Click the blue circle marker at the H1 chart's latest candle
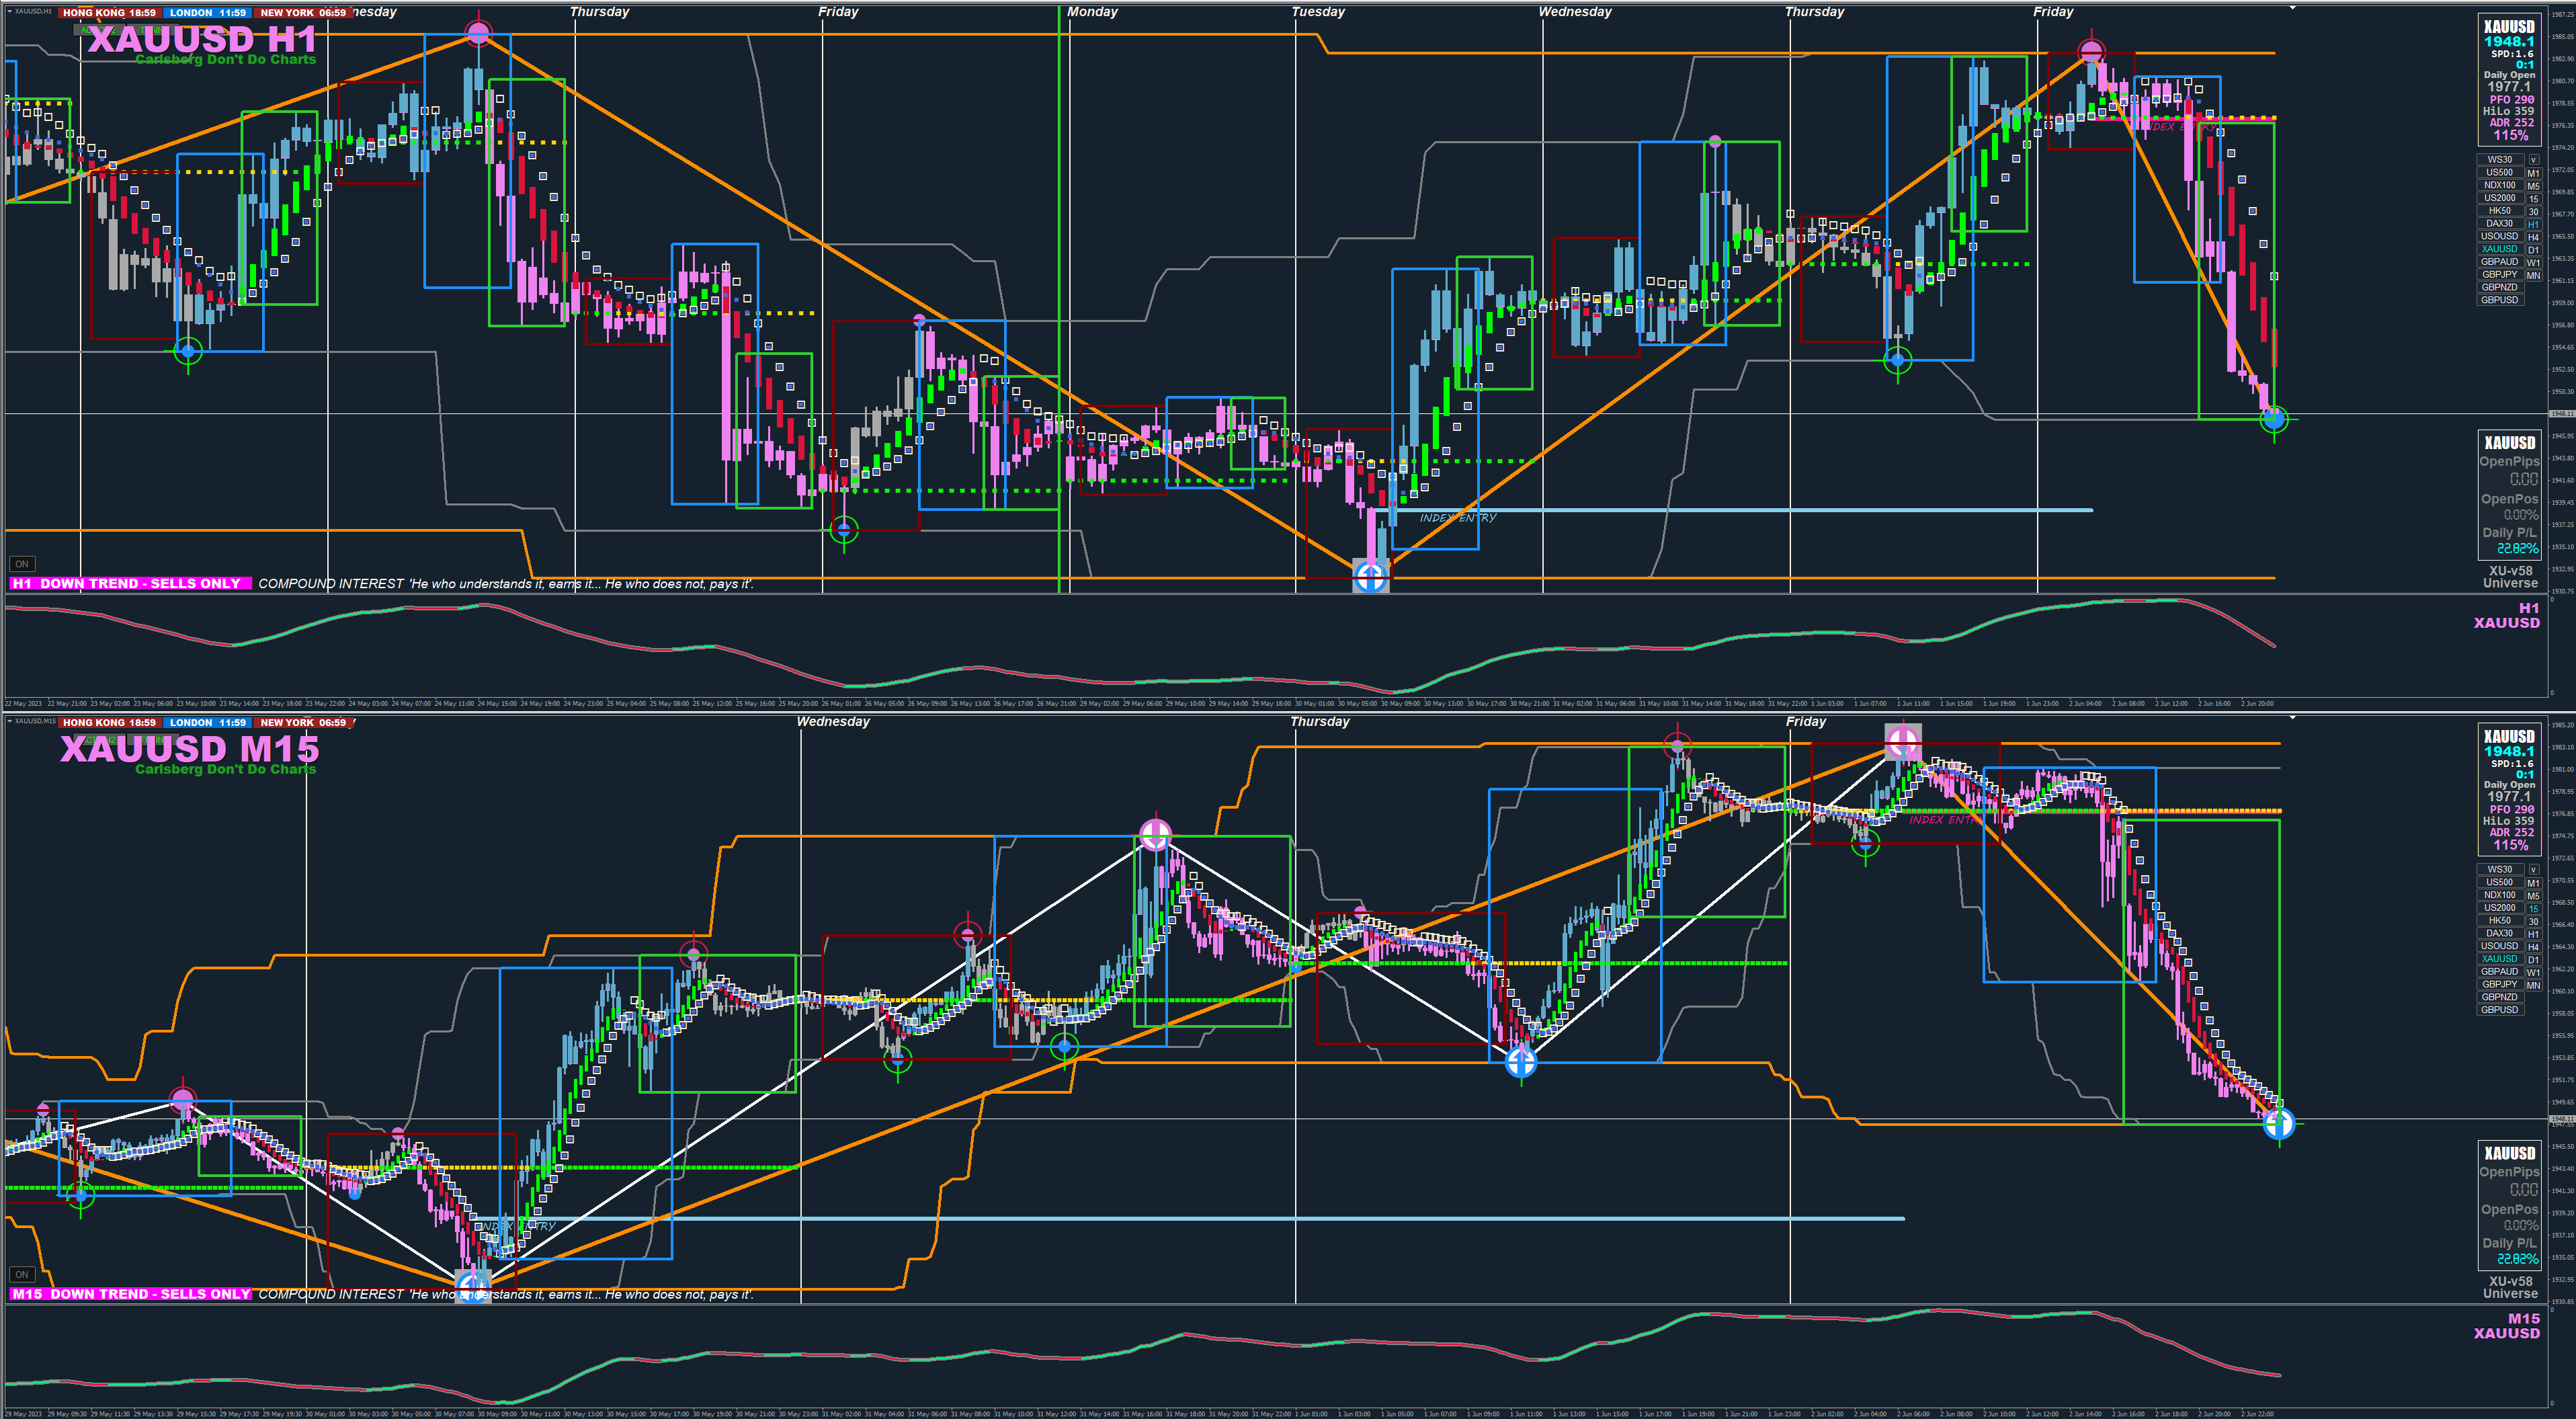This screenshot has width=2576, height=1419. point(2274,418)
